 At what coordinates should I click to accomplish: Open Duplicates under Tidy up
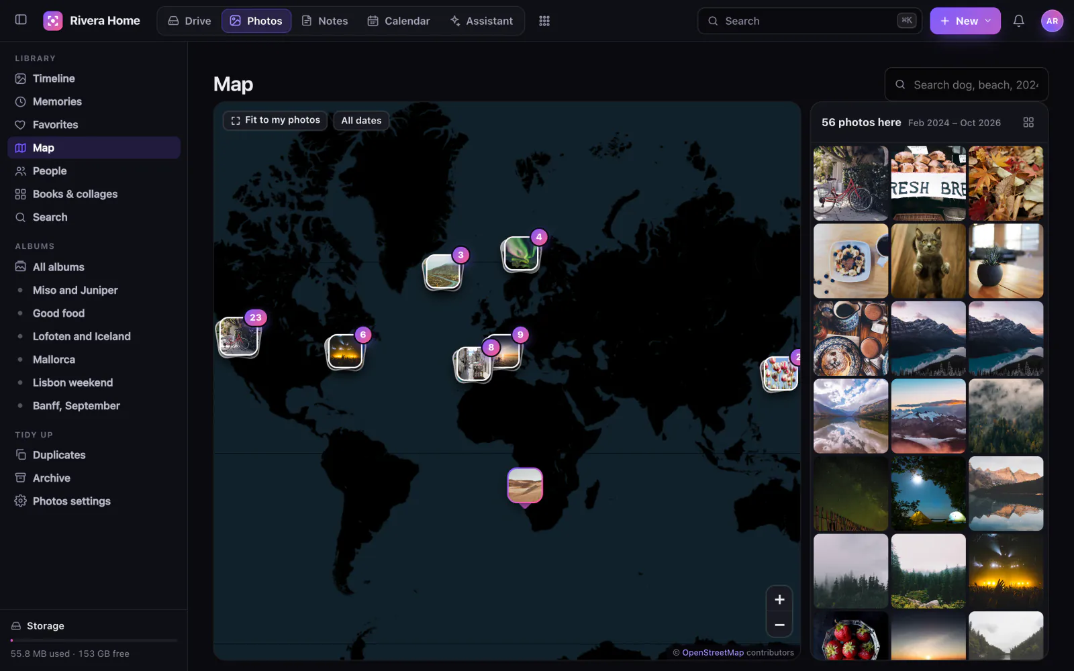tap(94, 455)
